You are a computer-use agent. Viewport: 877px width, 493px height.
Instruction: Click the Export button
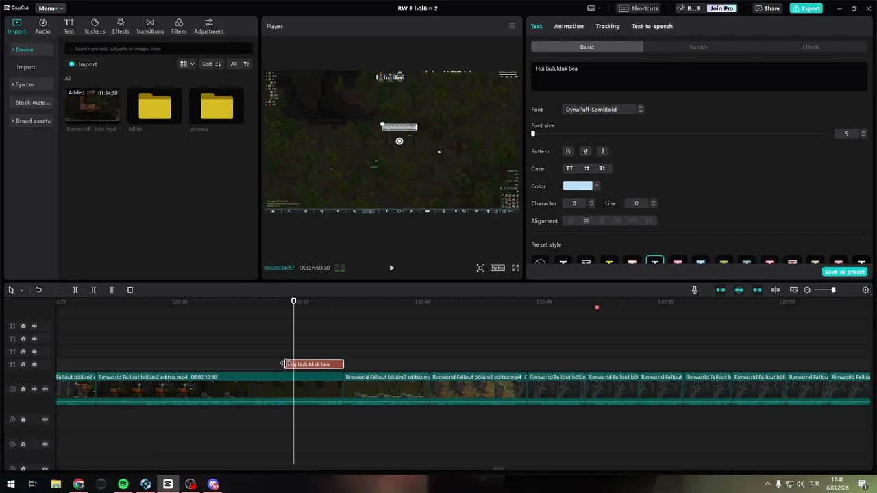point(806,8)
